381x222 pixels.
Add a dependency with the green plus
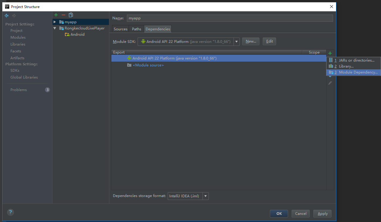(330, 53)
